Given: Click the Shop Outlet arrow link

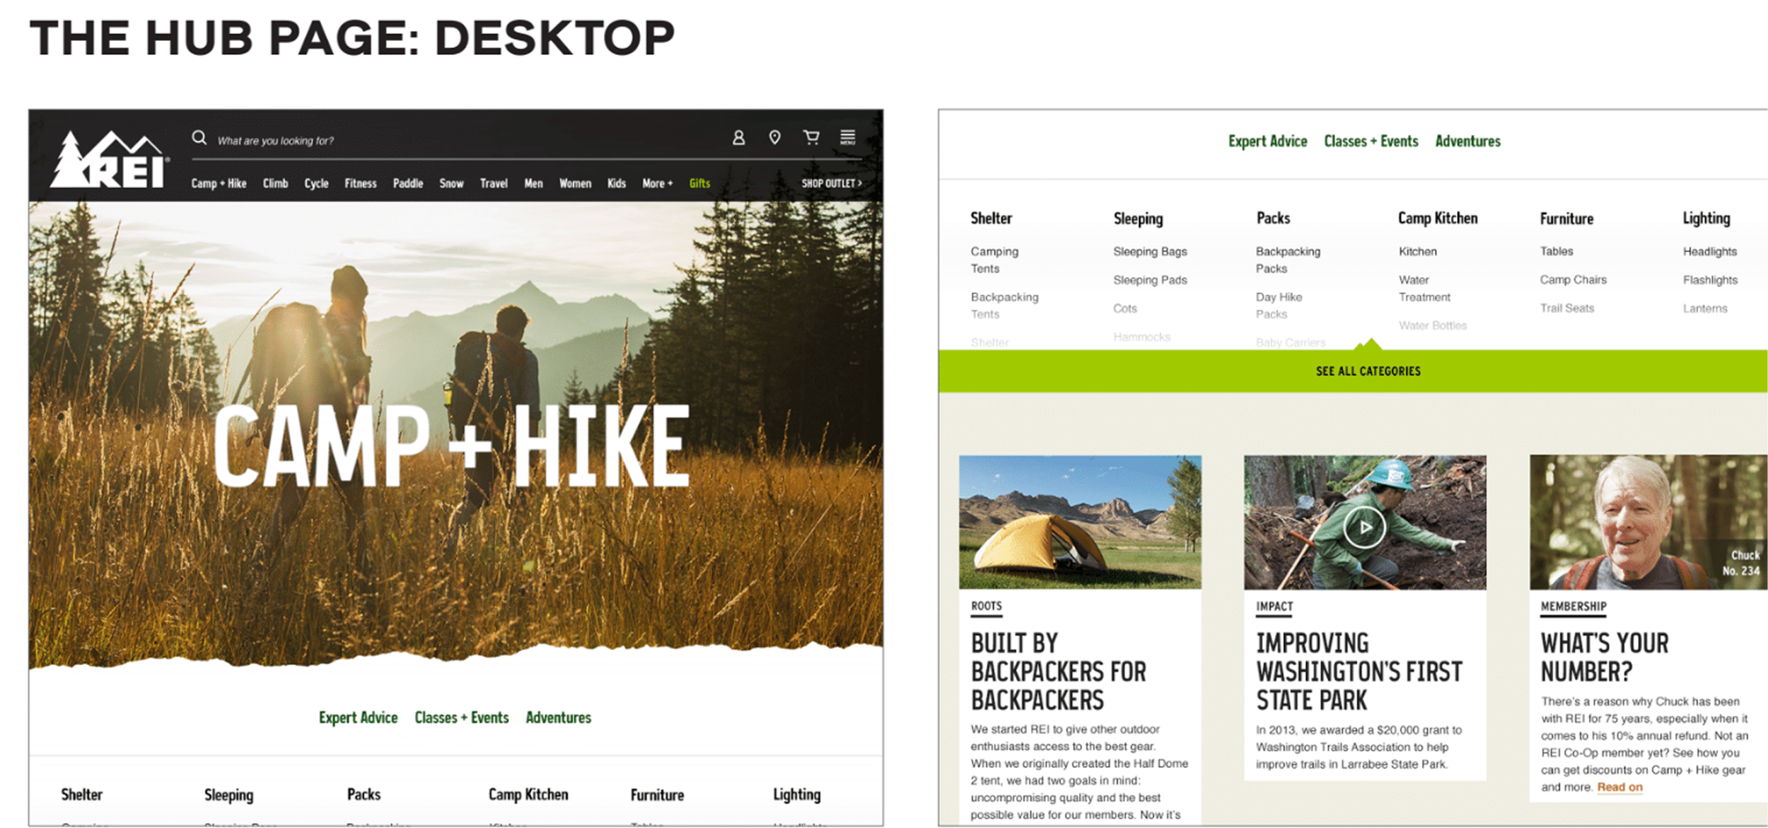Looking at the screenshot, I should coord(831,183).
